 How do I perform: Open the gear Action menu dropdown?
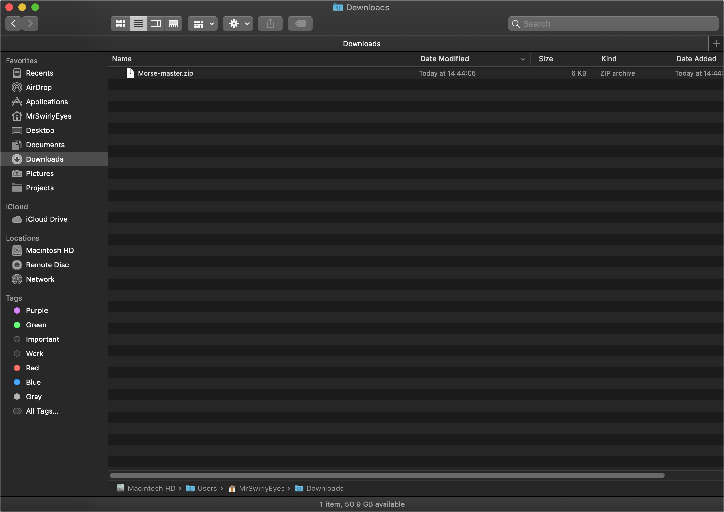(x=238, y=23)
